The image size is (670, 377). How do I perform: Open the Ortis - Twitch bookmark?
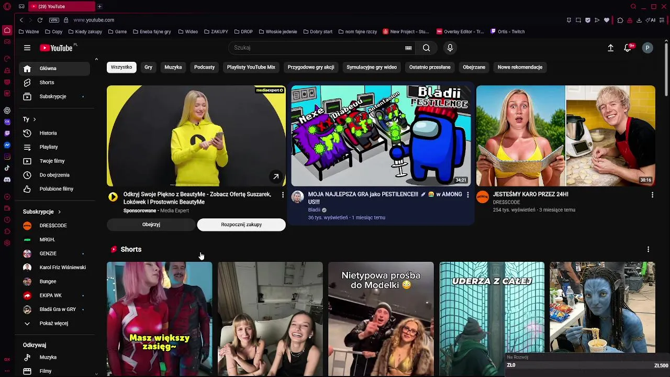(x=507, y=31)
